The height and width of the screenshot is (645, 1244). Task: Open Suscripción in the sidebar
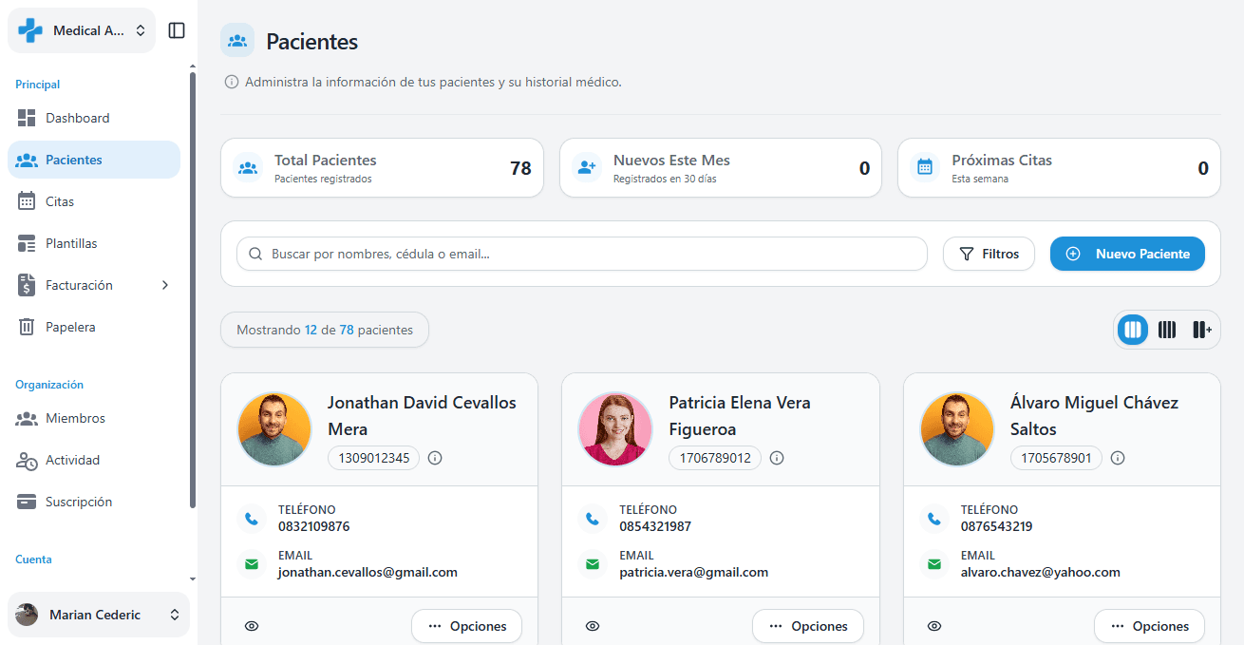[x=94, y=502]
